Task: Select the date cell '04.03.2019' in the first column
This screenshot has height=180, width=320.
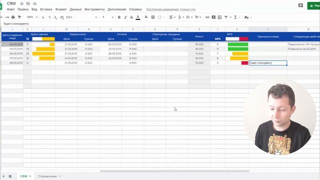Action: point(12,44)
